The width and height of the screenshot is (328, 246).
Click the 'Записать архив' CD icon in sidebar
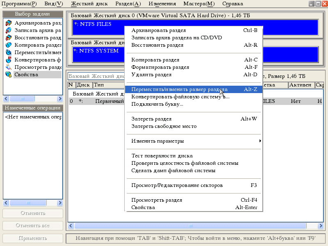click(x=9, y=30)
